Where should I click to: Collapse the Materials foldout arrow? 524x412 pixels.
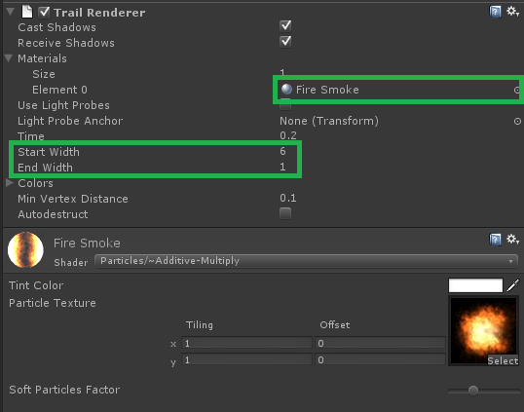click(x=9, y=58)
